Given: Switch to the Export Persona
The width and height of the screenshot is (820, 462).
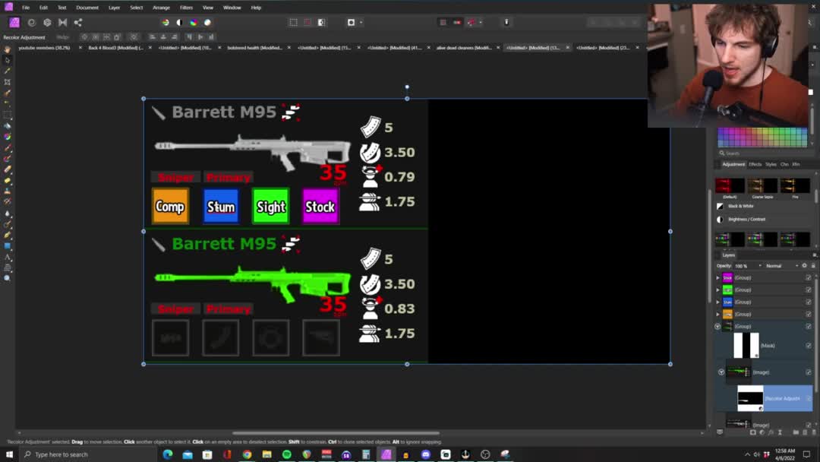Looking at the screenshot, I should (78, 23).
